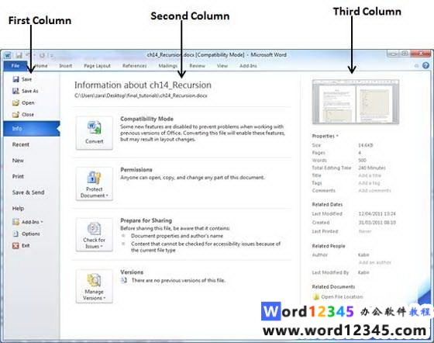Viewport: 434px width, 343px height.
Task: Click the Open folder icon
Action: click(15, 102)
